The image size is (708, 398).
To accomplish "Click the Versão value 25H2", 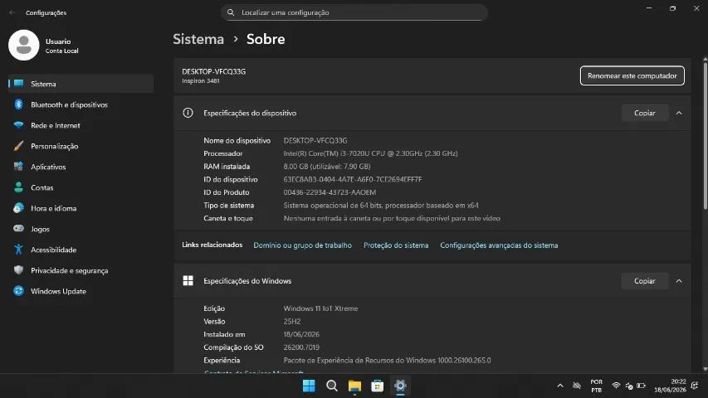I will click(x=292, y=322).
